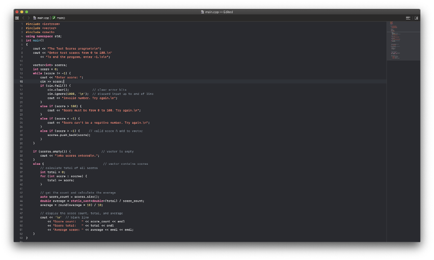The width and height of the screenshot is (434, 260).
Task: Click the '#include <cmath>' line
Action: tap(40, 32)
